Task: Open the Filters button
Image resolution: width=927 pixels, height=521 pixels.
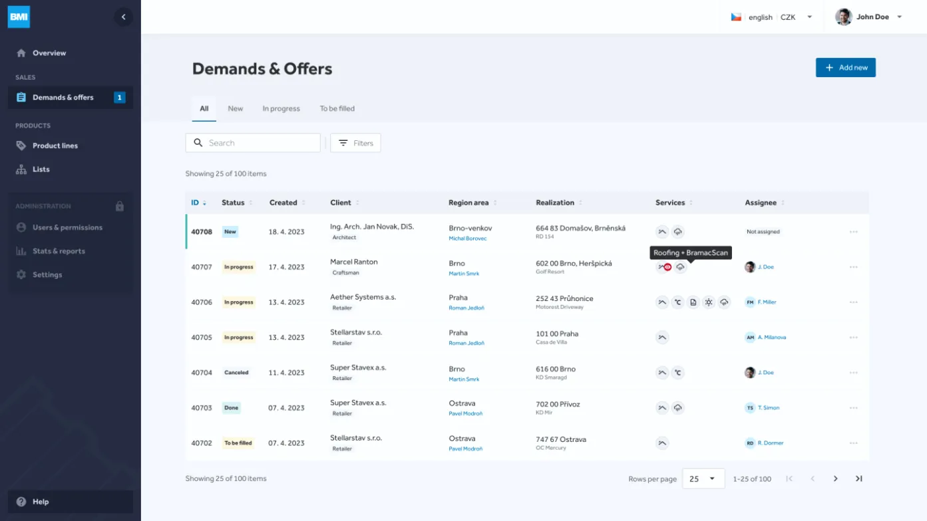Action: pos(355,143)
